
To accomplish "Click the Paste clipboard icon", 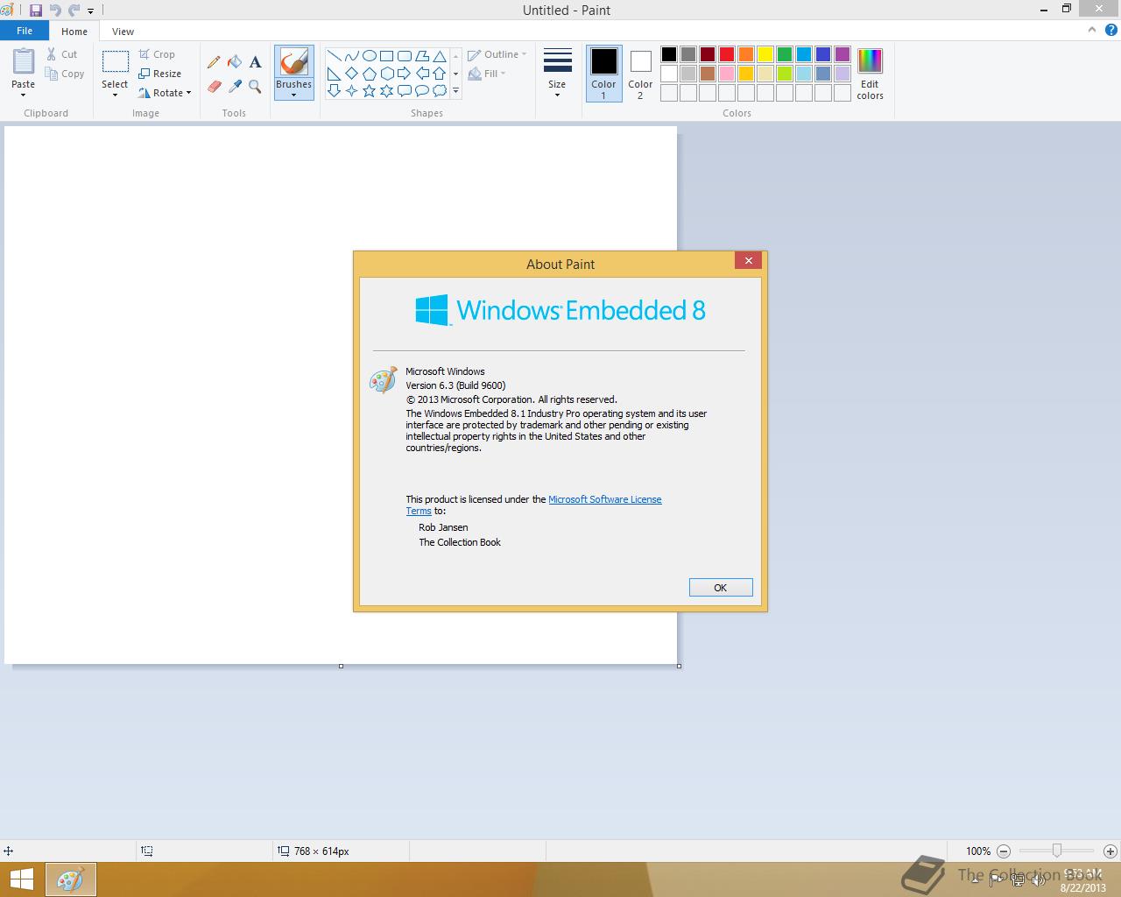I will point(24,61).
